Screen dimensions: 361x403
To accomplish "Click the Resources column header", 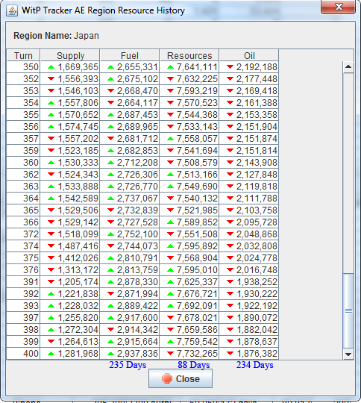I will pos(189,55).
